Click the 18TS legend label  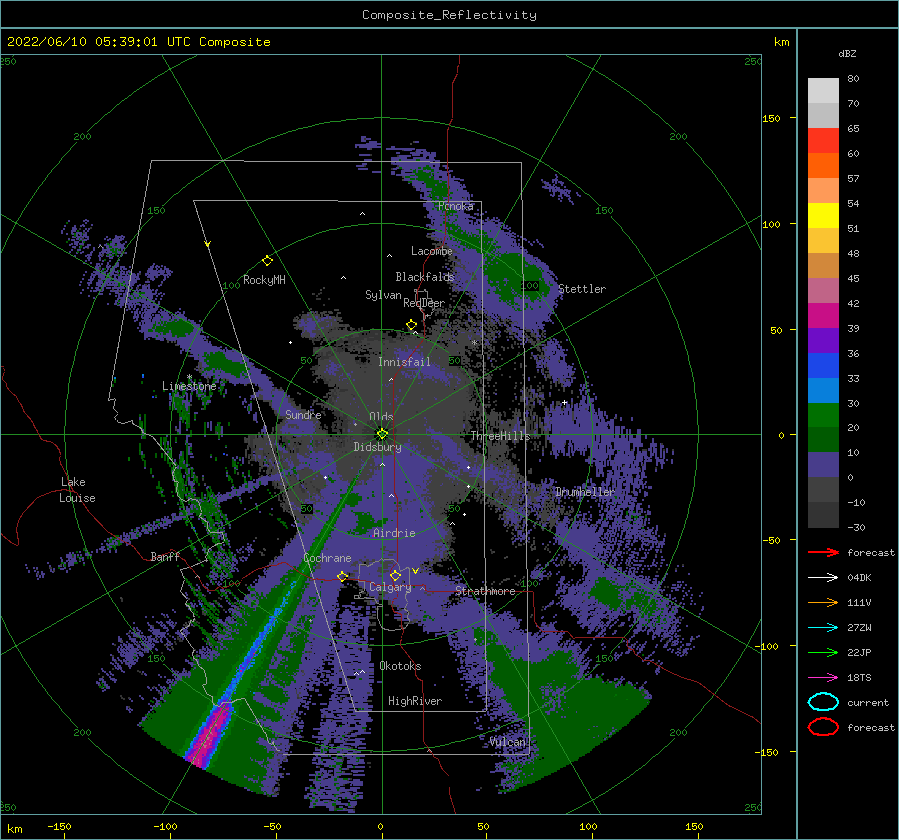859,678
